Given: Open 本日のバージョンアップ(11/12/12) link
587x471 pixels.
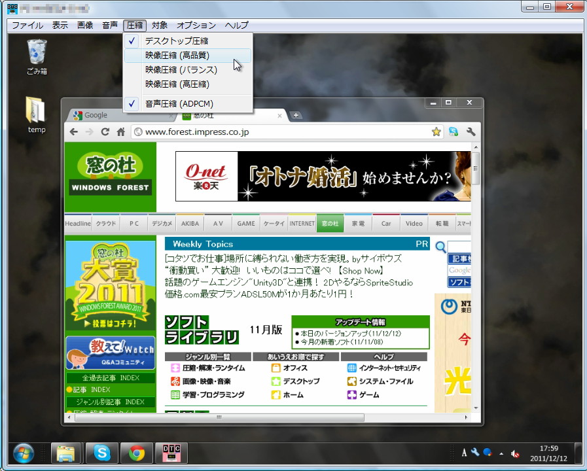Looking at the screenshot, I should click(350, 334).
